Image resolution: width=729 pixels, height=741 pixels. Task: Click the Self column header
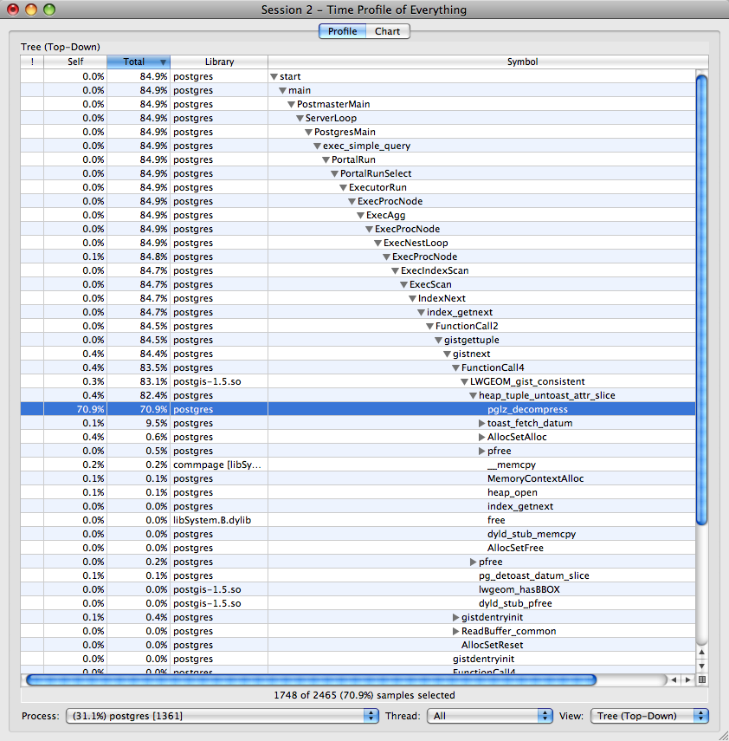75,62
